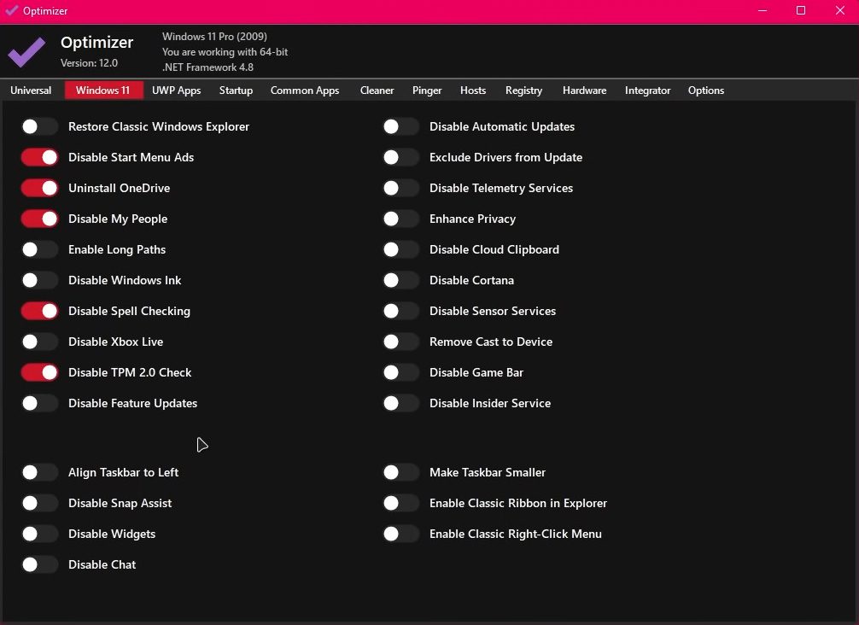Toggle Disable Insider Service switch
This screenshot has height=625, width=859.
coord(401,403)
